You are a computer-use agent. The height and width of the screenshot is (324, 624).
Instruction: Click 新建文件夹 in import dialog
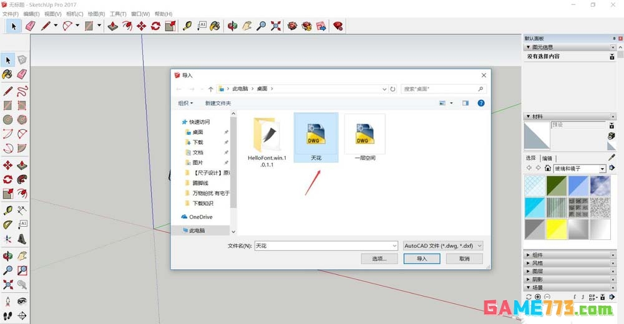pyautogui.click(x=218, y=103)
